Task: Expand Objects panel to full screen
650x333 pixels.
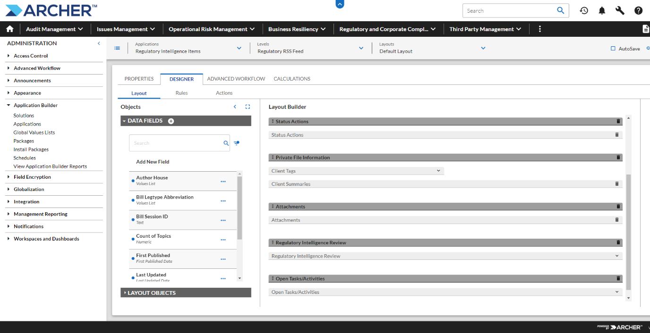Action: pos(248,107)
